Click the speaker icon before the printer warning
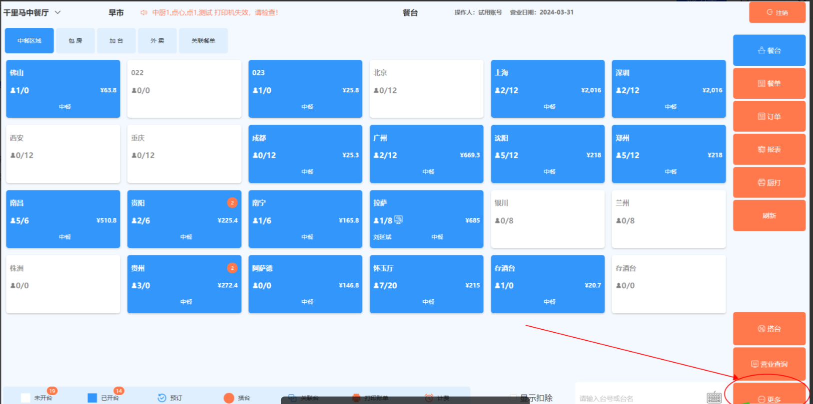This screenshot has height=404, width=813. tap(144, 12)
